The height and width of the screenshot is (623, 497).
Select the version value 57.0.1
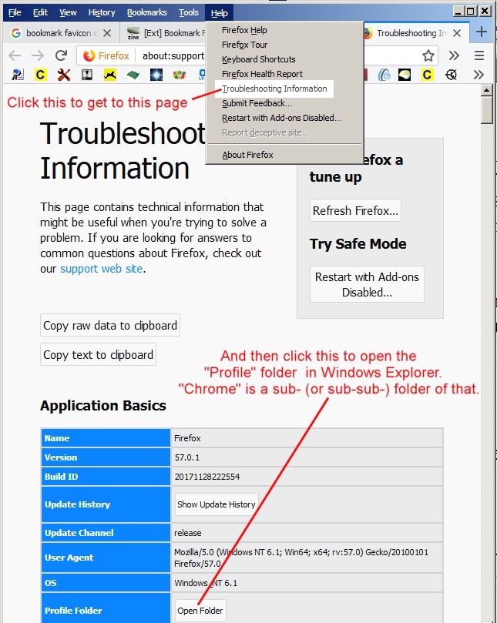point(187,457)
